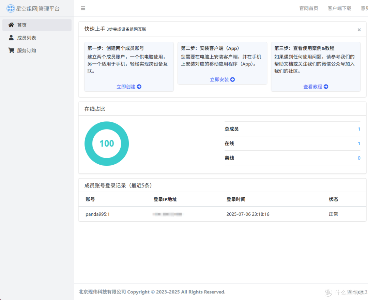This screenshot has width=368, height=300.
Task: Open the 首页 menu item
Action: [37, 25]
